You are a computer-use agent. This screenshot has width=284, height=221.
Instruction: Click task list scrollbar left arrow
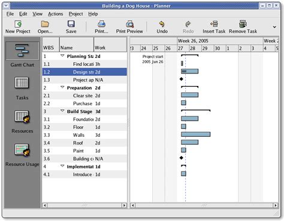45,205
